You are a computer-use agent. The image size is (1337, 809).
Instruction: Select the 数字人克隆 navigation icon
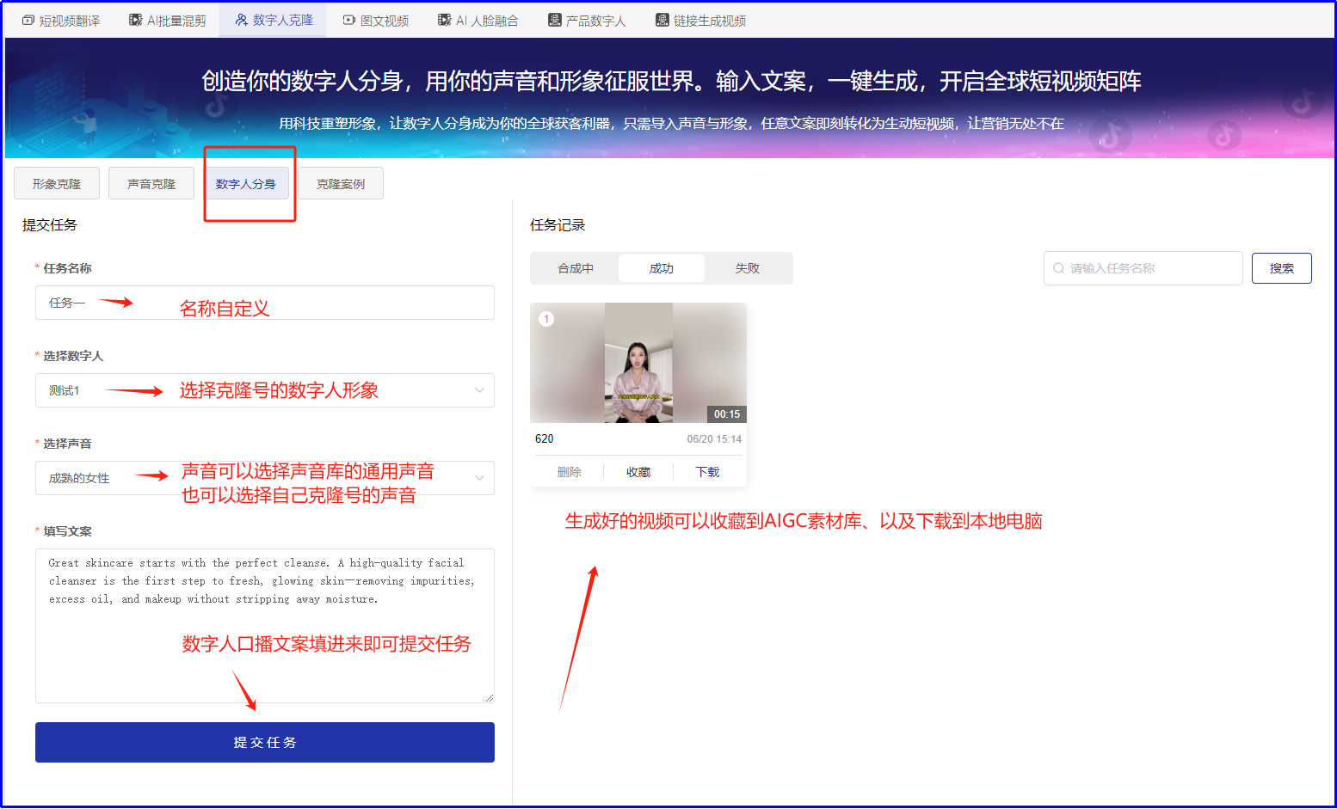(240, 19)
